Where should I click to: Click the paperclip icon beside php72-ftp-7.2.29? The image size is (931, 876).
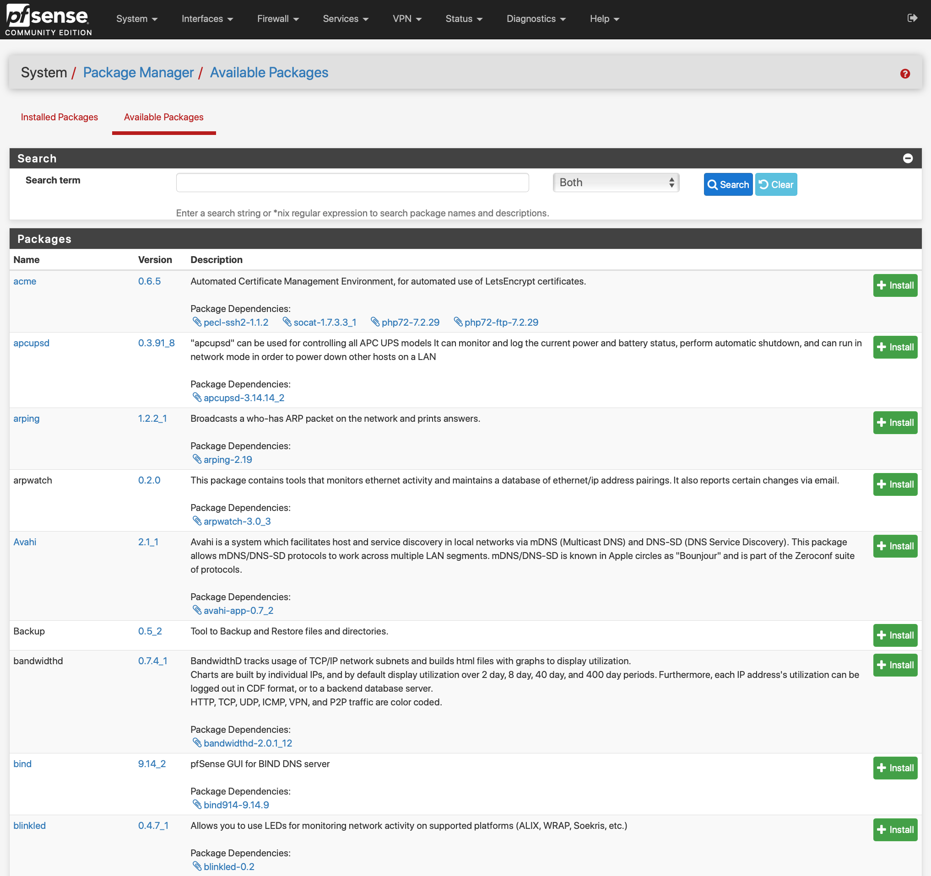tap(458, 322)
